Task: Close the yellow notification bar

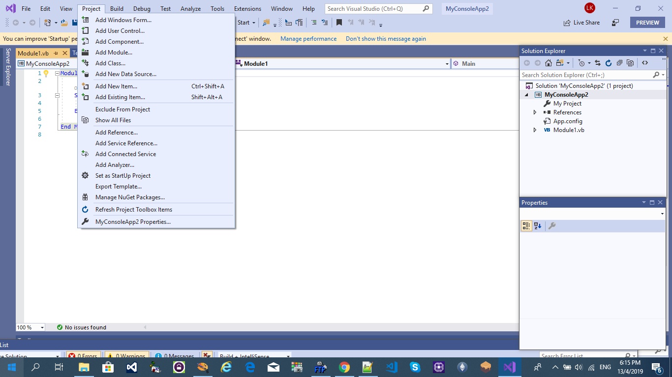Action: point(666,39)
